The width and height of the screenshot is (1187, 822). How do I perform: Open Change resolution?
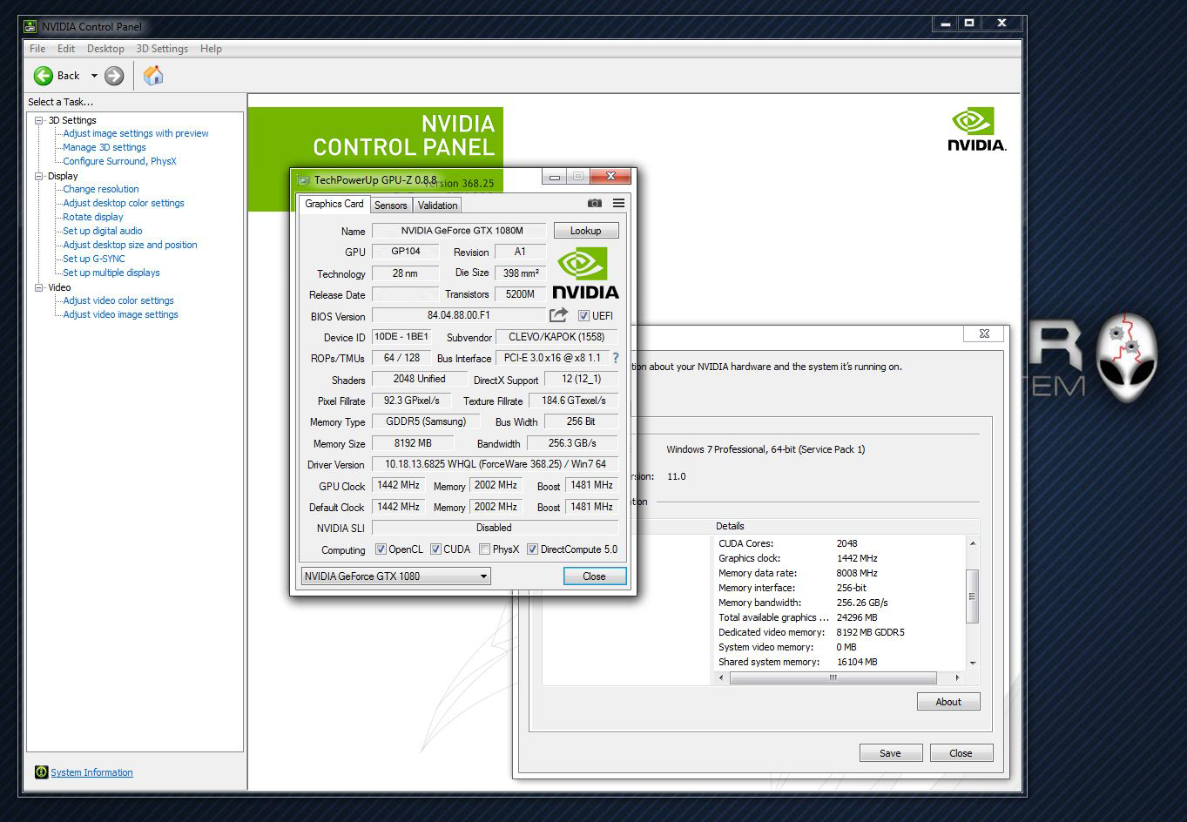pos(101,189)
